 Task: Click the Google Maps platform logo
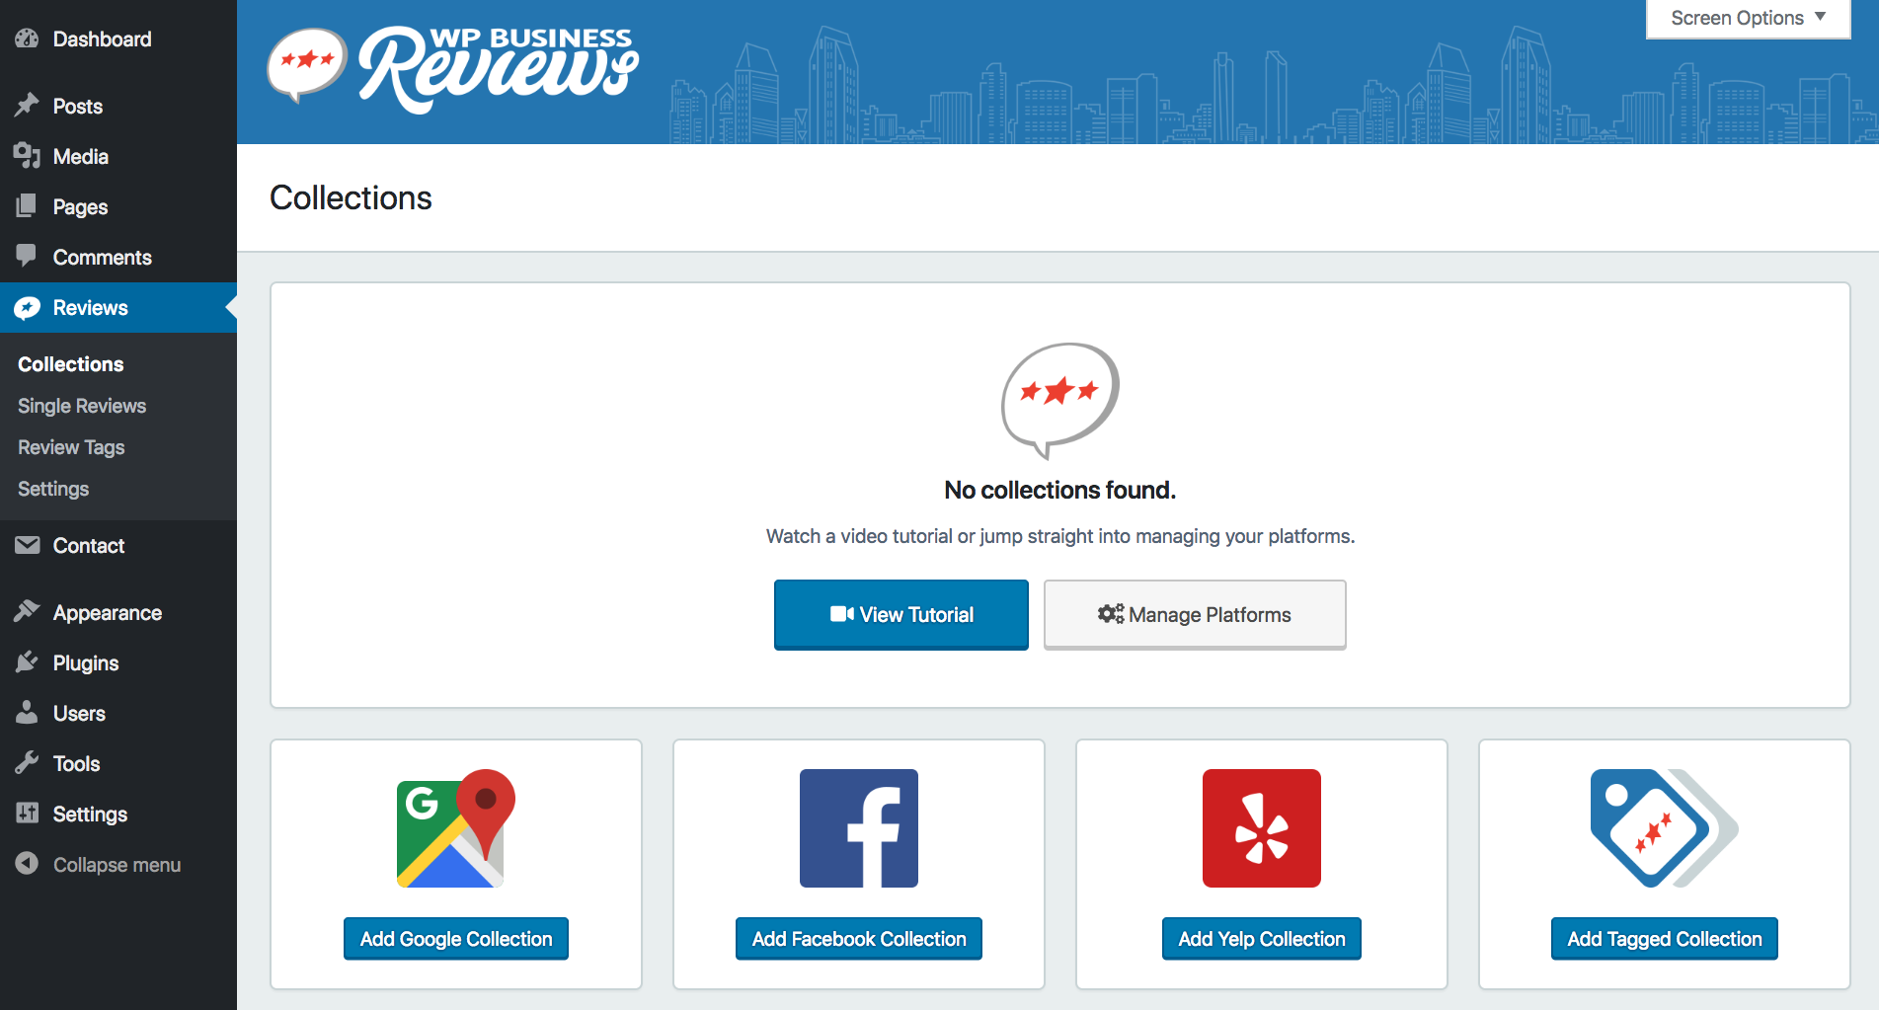click(456, 828)
